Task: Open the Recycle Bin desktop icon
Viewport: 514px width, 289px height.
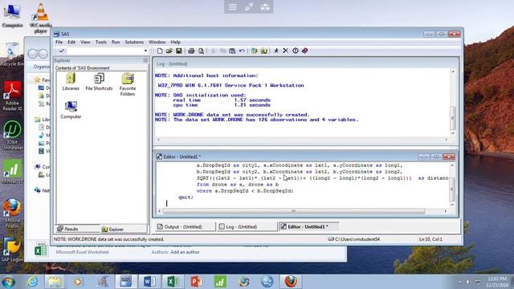Action: 12,55
